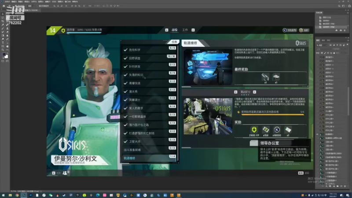Click the 田野调查 mission row on canvas
This screenshot has width=352, height=198.
click(150, 58)
